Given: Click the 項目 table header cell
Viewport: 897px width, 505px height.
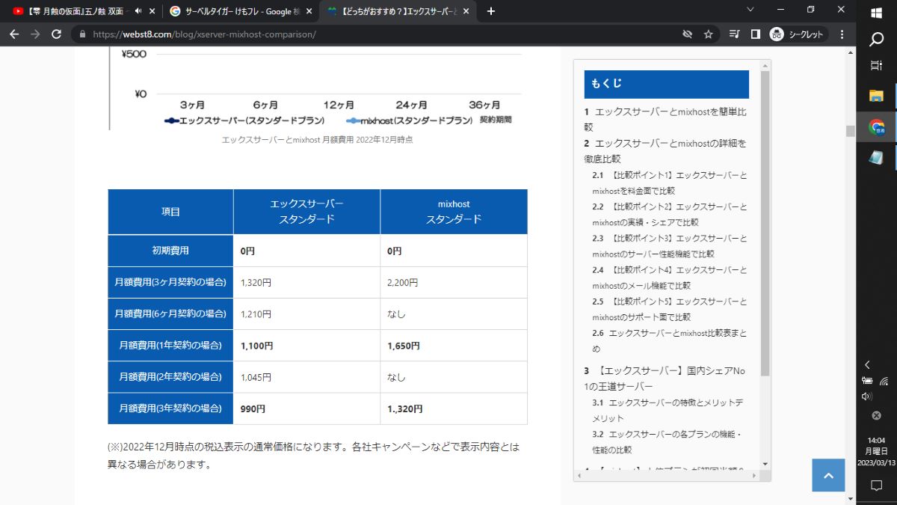Looking at the screenshot, I should [170, 212].
